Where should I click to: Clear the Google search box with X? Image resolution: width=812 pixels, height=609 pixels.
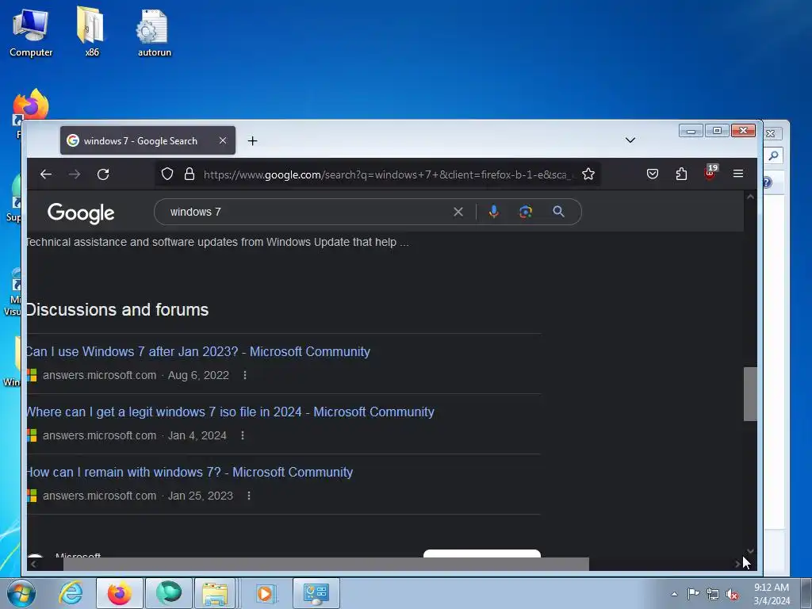[x=458, y=212]
